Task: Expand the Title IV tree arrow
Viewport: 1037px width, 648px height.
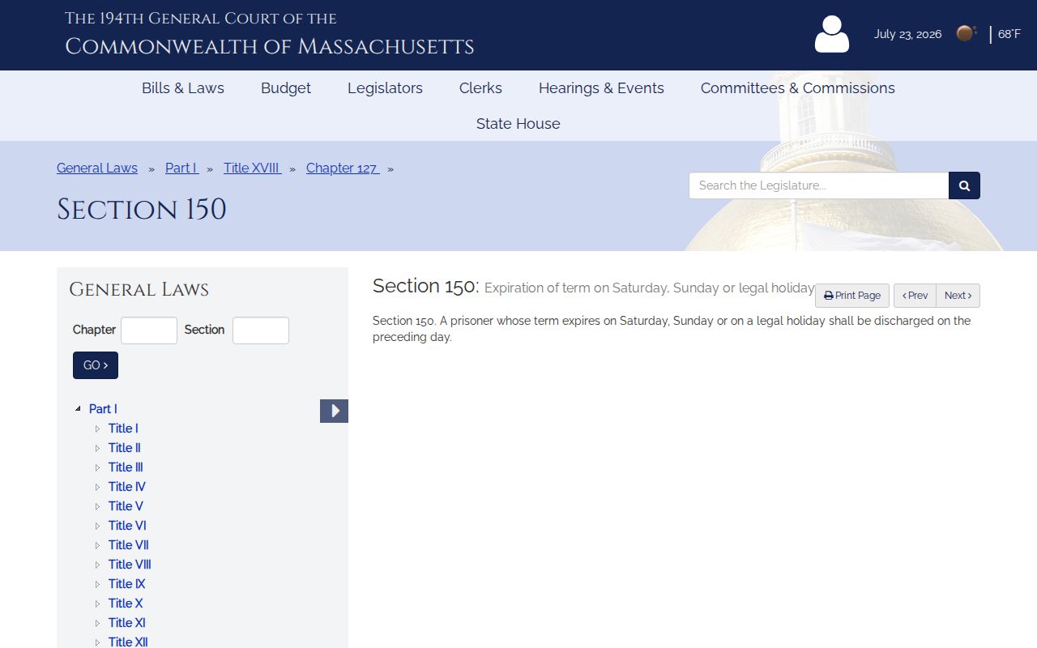Action: [97, 487]
